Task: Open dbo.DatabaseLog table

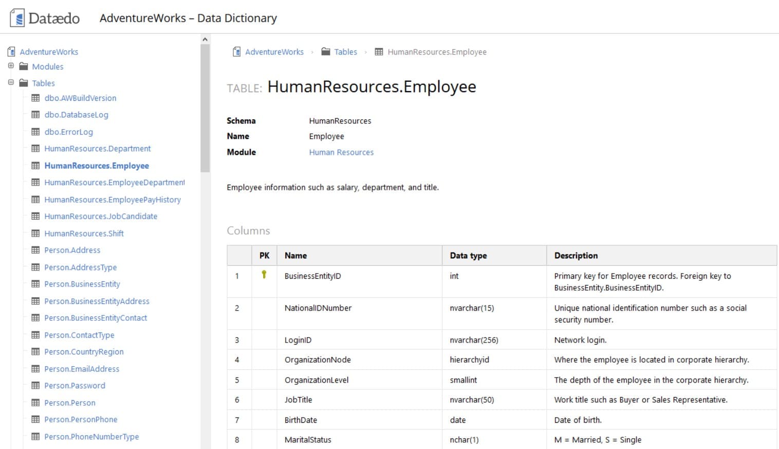Action: point(76,115)
